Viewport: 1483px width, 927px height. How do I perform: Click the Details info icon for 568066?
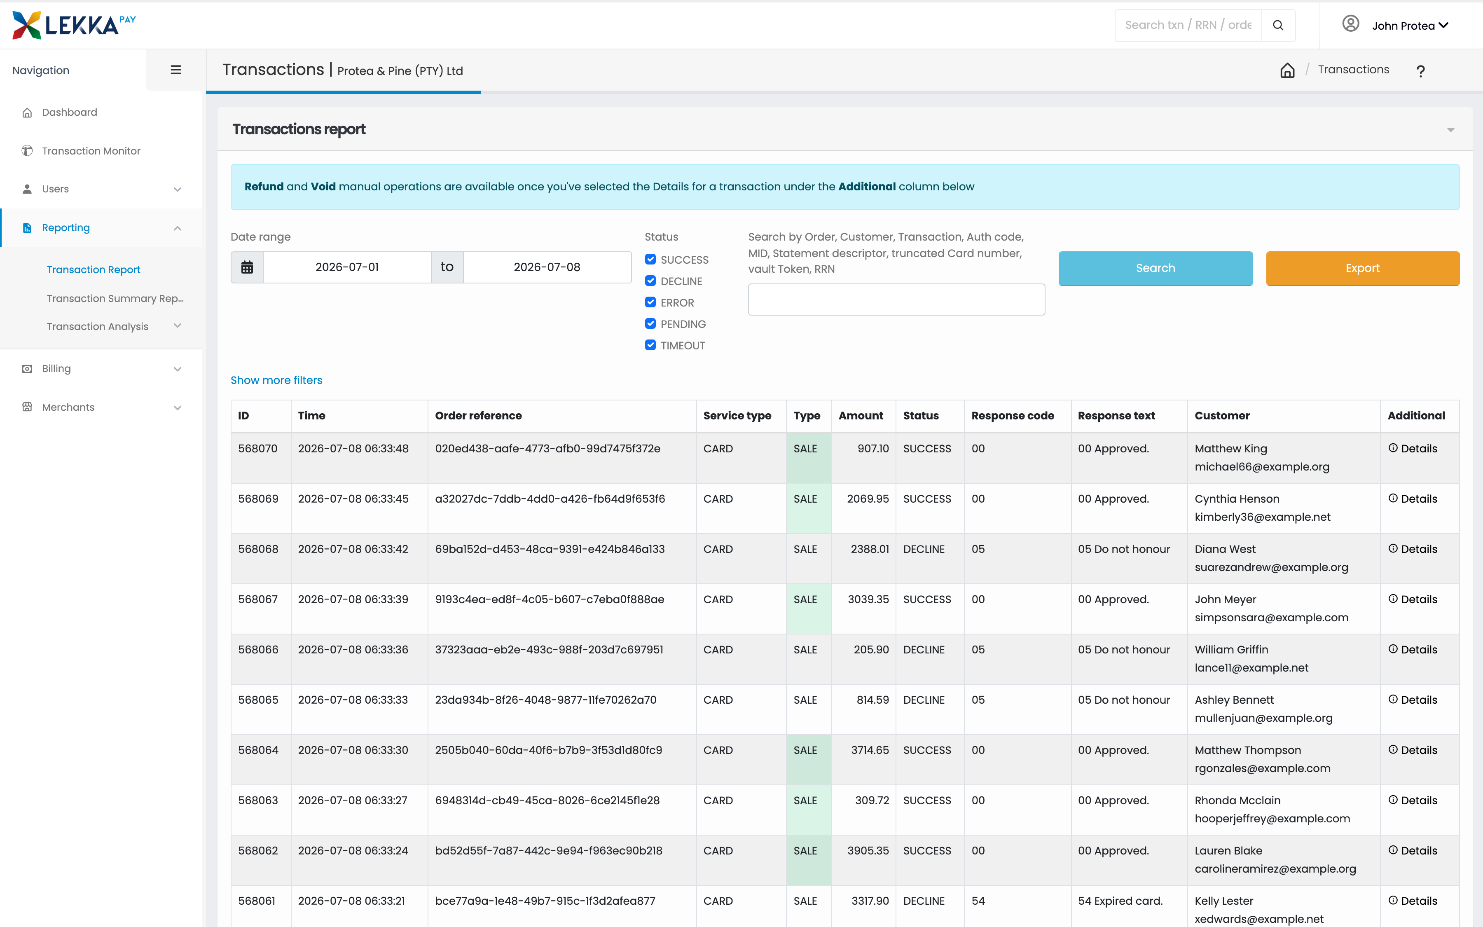1393,649
